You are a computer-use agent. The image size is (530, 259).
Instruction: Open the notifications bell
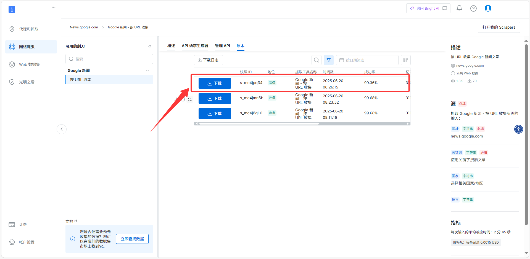point(459,8)
